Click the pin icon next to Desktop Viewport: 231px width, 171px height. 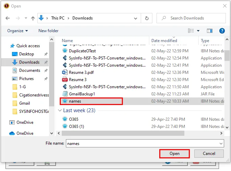click(x=46, y=54)
